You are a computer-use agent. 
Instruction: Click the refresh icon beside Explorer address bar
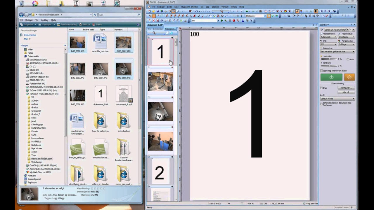coord(95,15)
